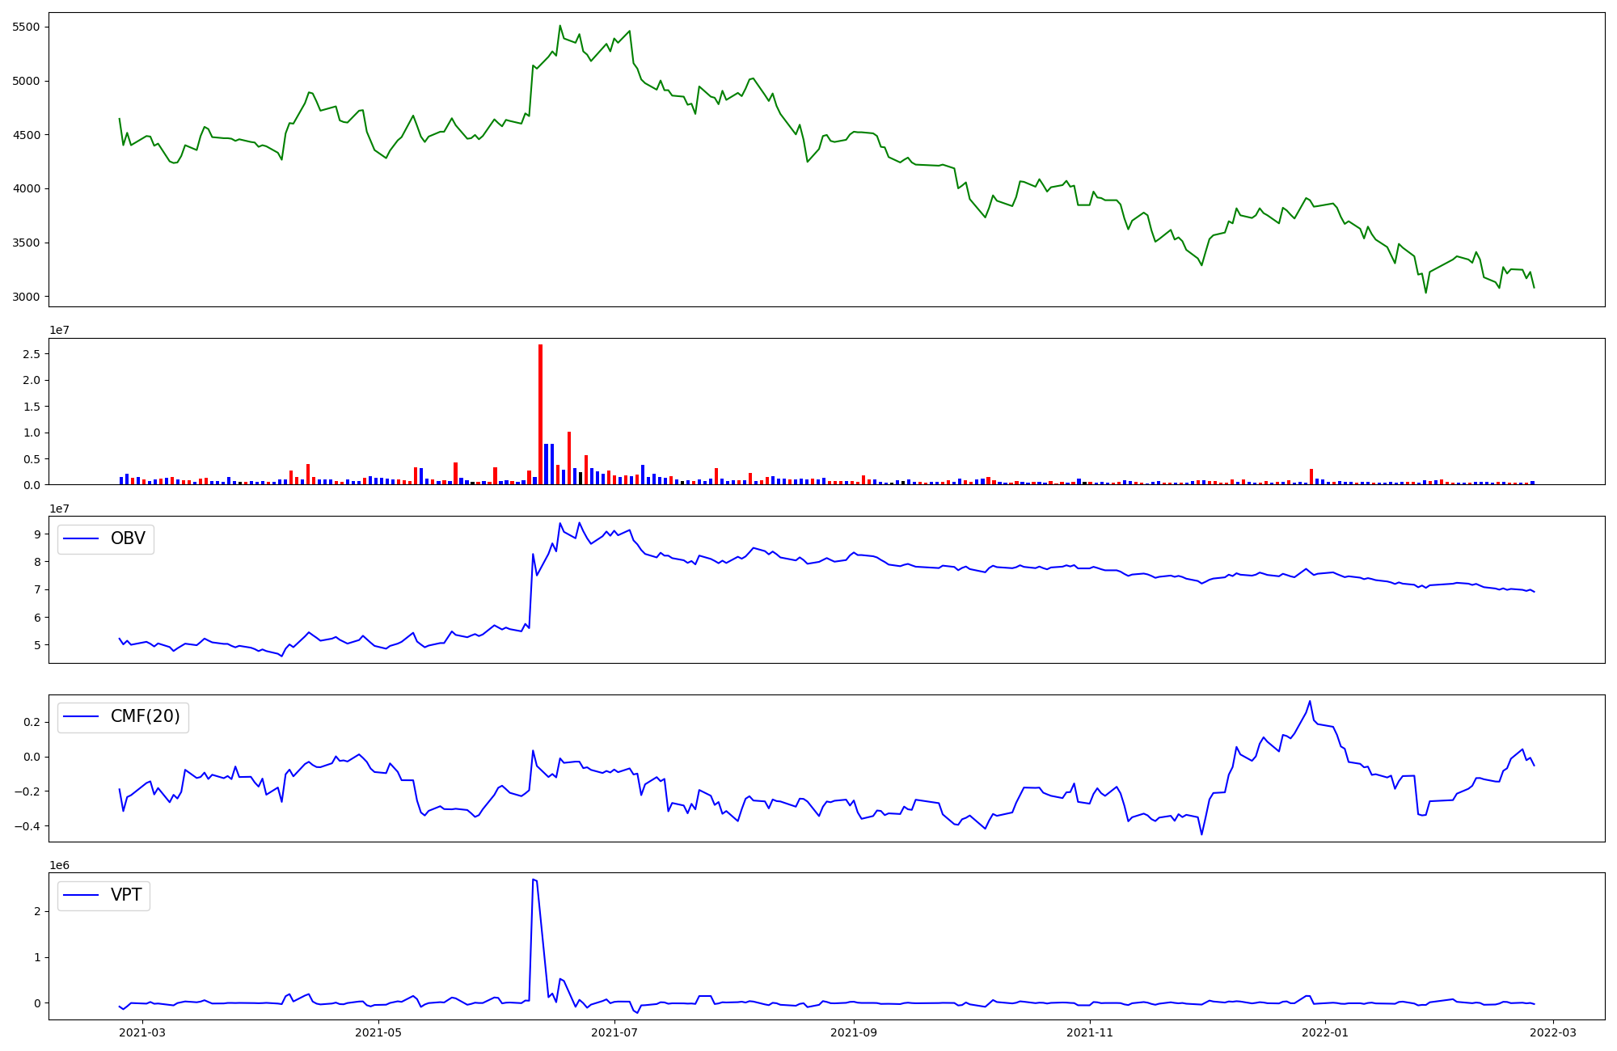Image resolution: width=1617 pixels, height=1051 pixels.
Task: Click the 3000 price axis label
Action: click(x=27, y=297)
